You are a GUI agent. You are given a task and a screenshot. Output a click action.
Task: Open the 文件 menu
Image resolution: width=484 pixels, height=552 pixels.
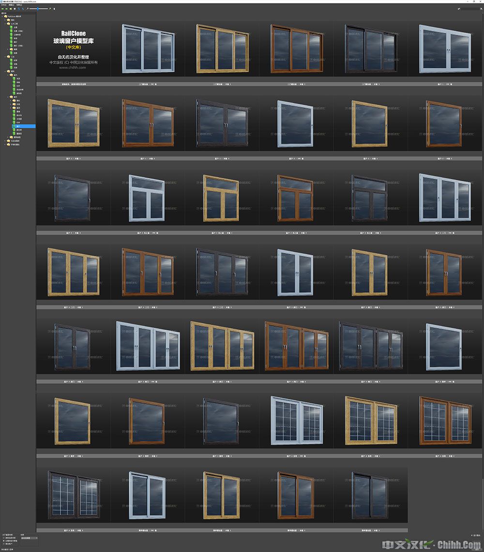coord(3,5)
